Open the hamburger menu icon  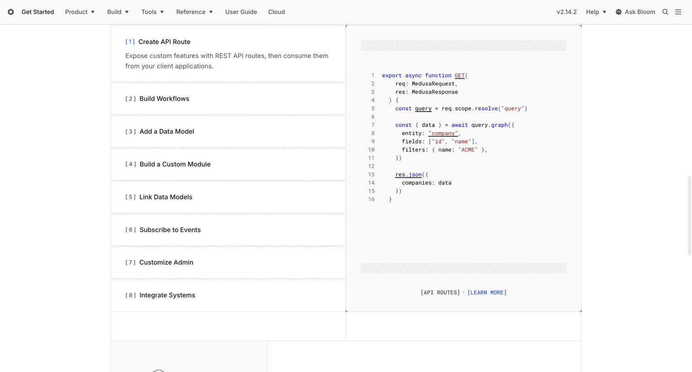678,12
